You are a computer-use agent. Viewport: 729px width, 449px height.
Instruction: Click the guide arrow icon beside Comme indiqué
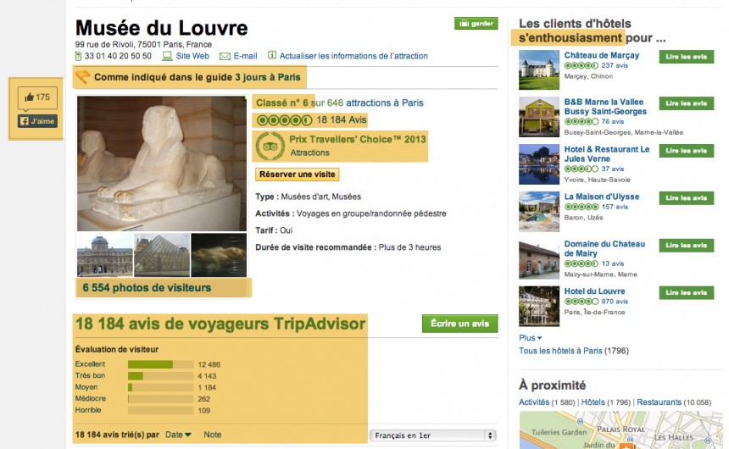point(83,77)
